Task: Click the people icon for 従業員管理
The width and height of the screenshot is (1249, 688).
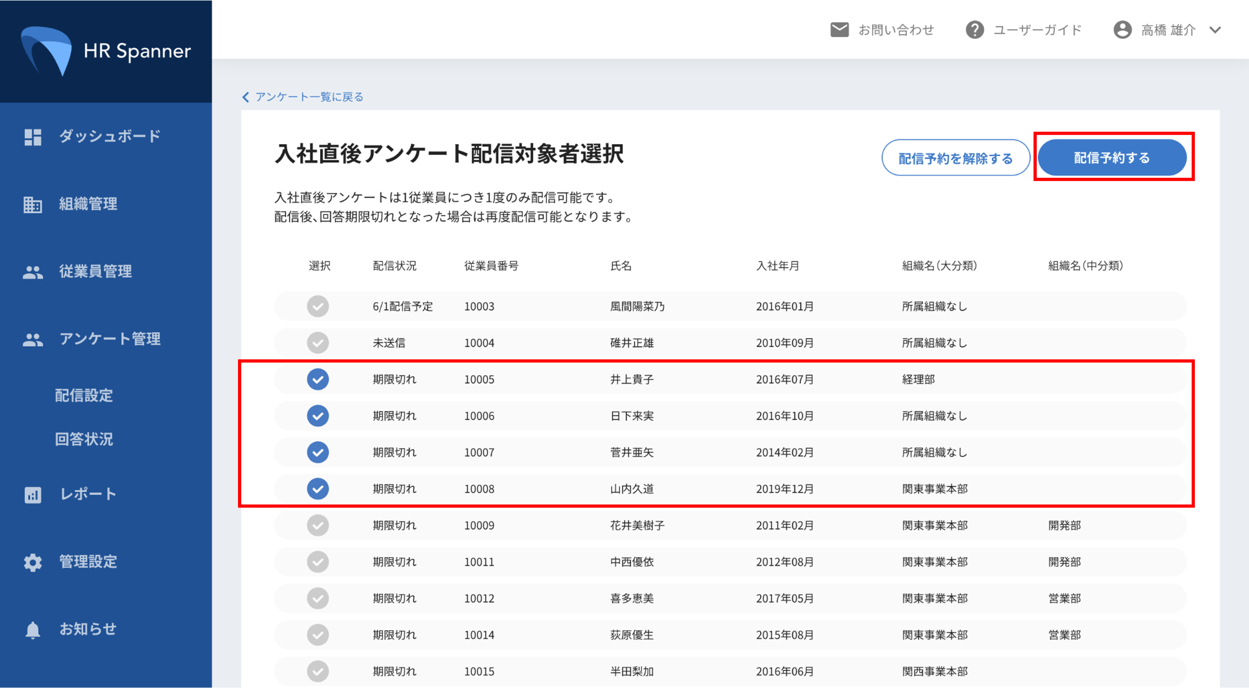Action: point(33,272)
